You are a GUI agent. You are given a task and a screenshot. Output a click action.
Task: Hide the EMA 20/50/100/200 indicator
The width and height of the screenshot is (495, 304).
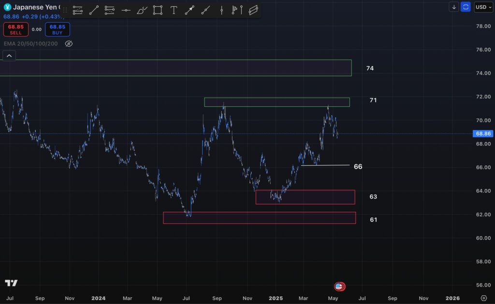coord(69,43)
